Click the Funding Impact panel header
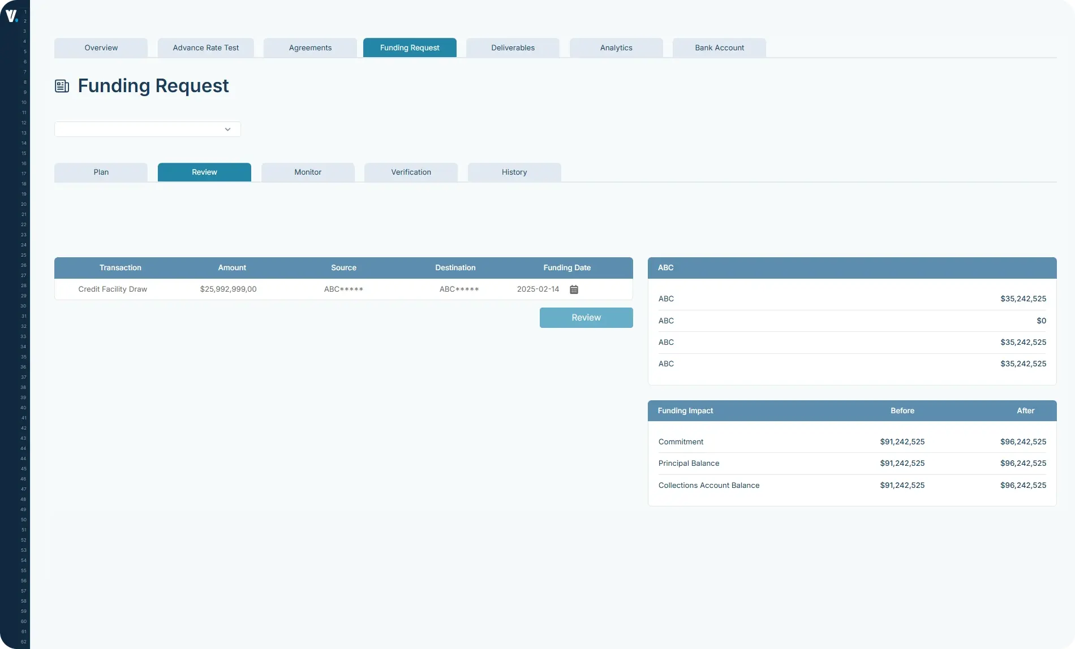 pos(685,410)
